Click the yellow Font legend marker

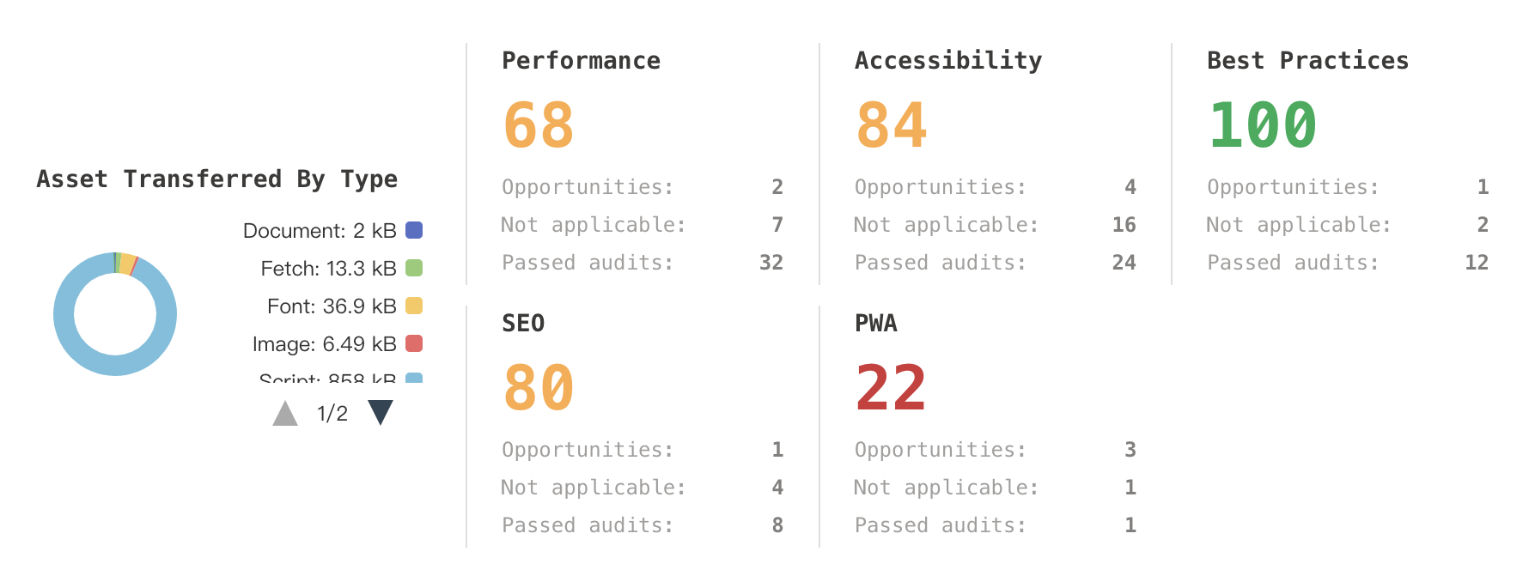click(414, 306)
